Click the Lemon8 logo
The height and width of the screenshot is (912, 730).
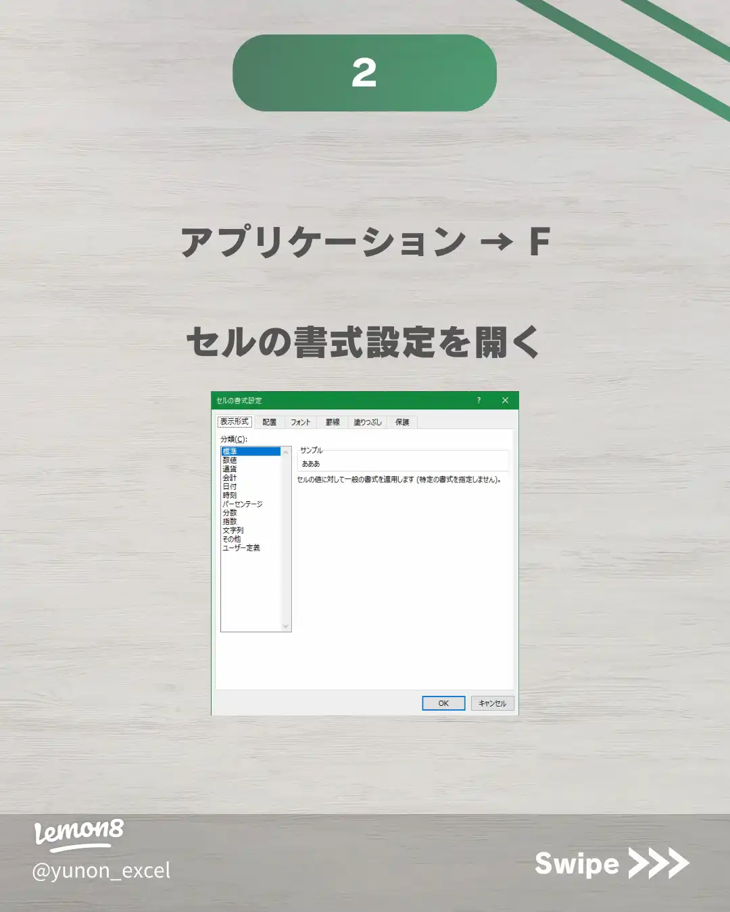pos(79,833)
